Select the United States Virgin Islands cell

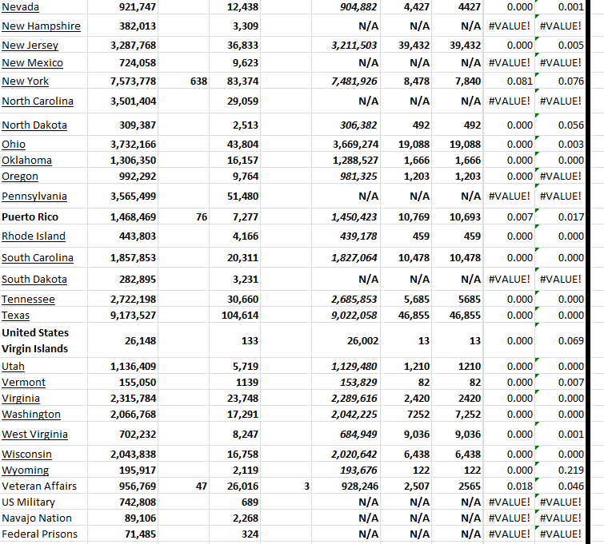[35, 340]
